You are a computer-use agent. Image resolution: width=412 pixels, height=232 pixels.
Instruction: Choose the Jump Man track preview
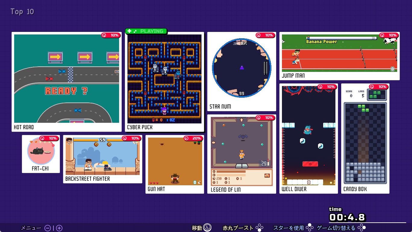[339, 53]
